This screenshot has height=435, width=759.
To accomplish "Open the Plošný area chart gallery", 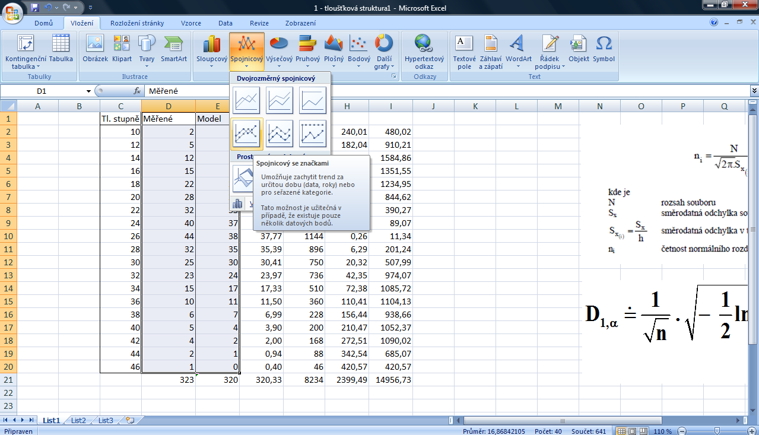I will point(334,52).
